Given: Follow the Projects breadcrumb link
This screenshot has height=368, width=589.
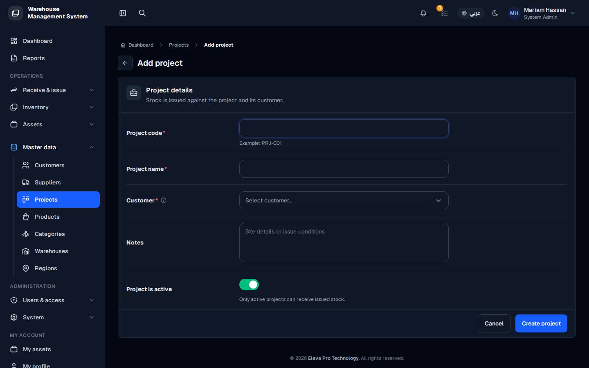Looking at the screenshot, I should [179, 45].
